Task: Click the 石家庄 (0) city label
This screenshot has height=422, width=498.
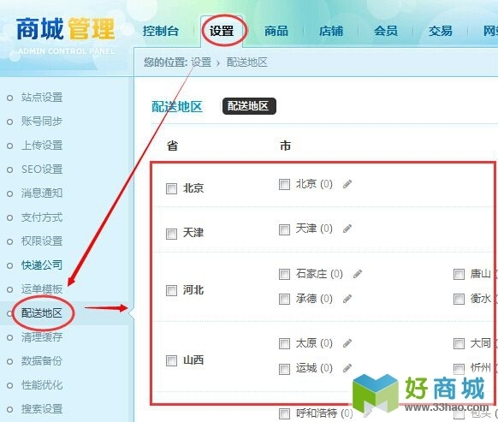Action: point(319,274)
